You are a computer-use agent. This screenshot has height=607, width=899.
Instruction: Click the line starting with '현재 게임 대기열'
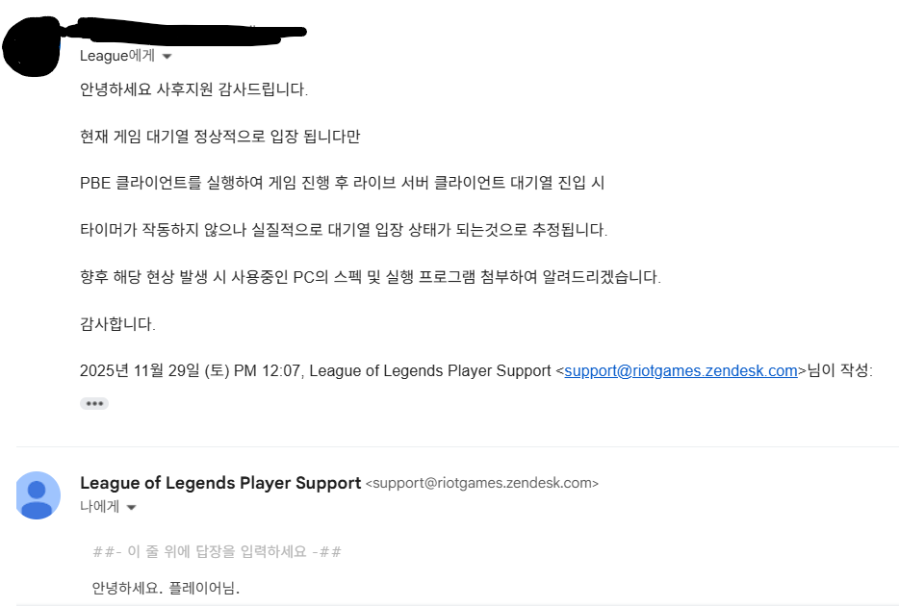(x=220, y=137)
